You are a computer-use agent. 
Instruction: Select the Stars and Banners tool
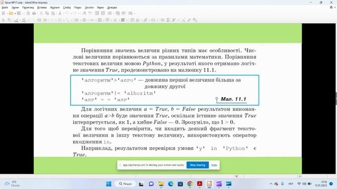tap(115, 20)
